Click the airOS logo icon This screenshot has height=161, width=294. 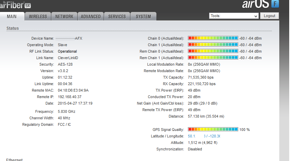pyautogui.click(x=275, y=4)
